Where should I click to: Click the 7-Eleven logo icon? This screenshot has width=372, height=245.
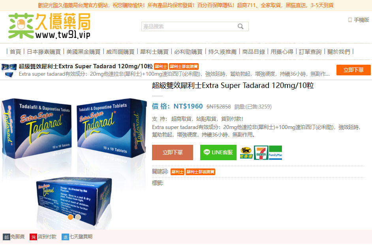pyautogui.click(x=261, y=153)
